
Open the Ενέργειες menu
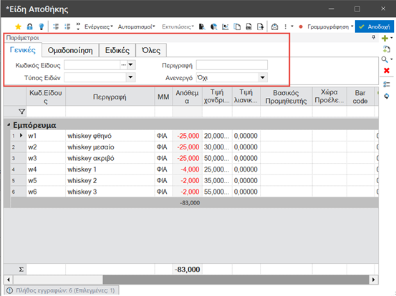coord(99,26)
